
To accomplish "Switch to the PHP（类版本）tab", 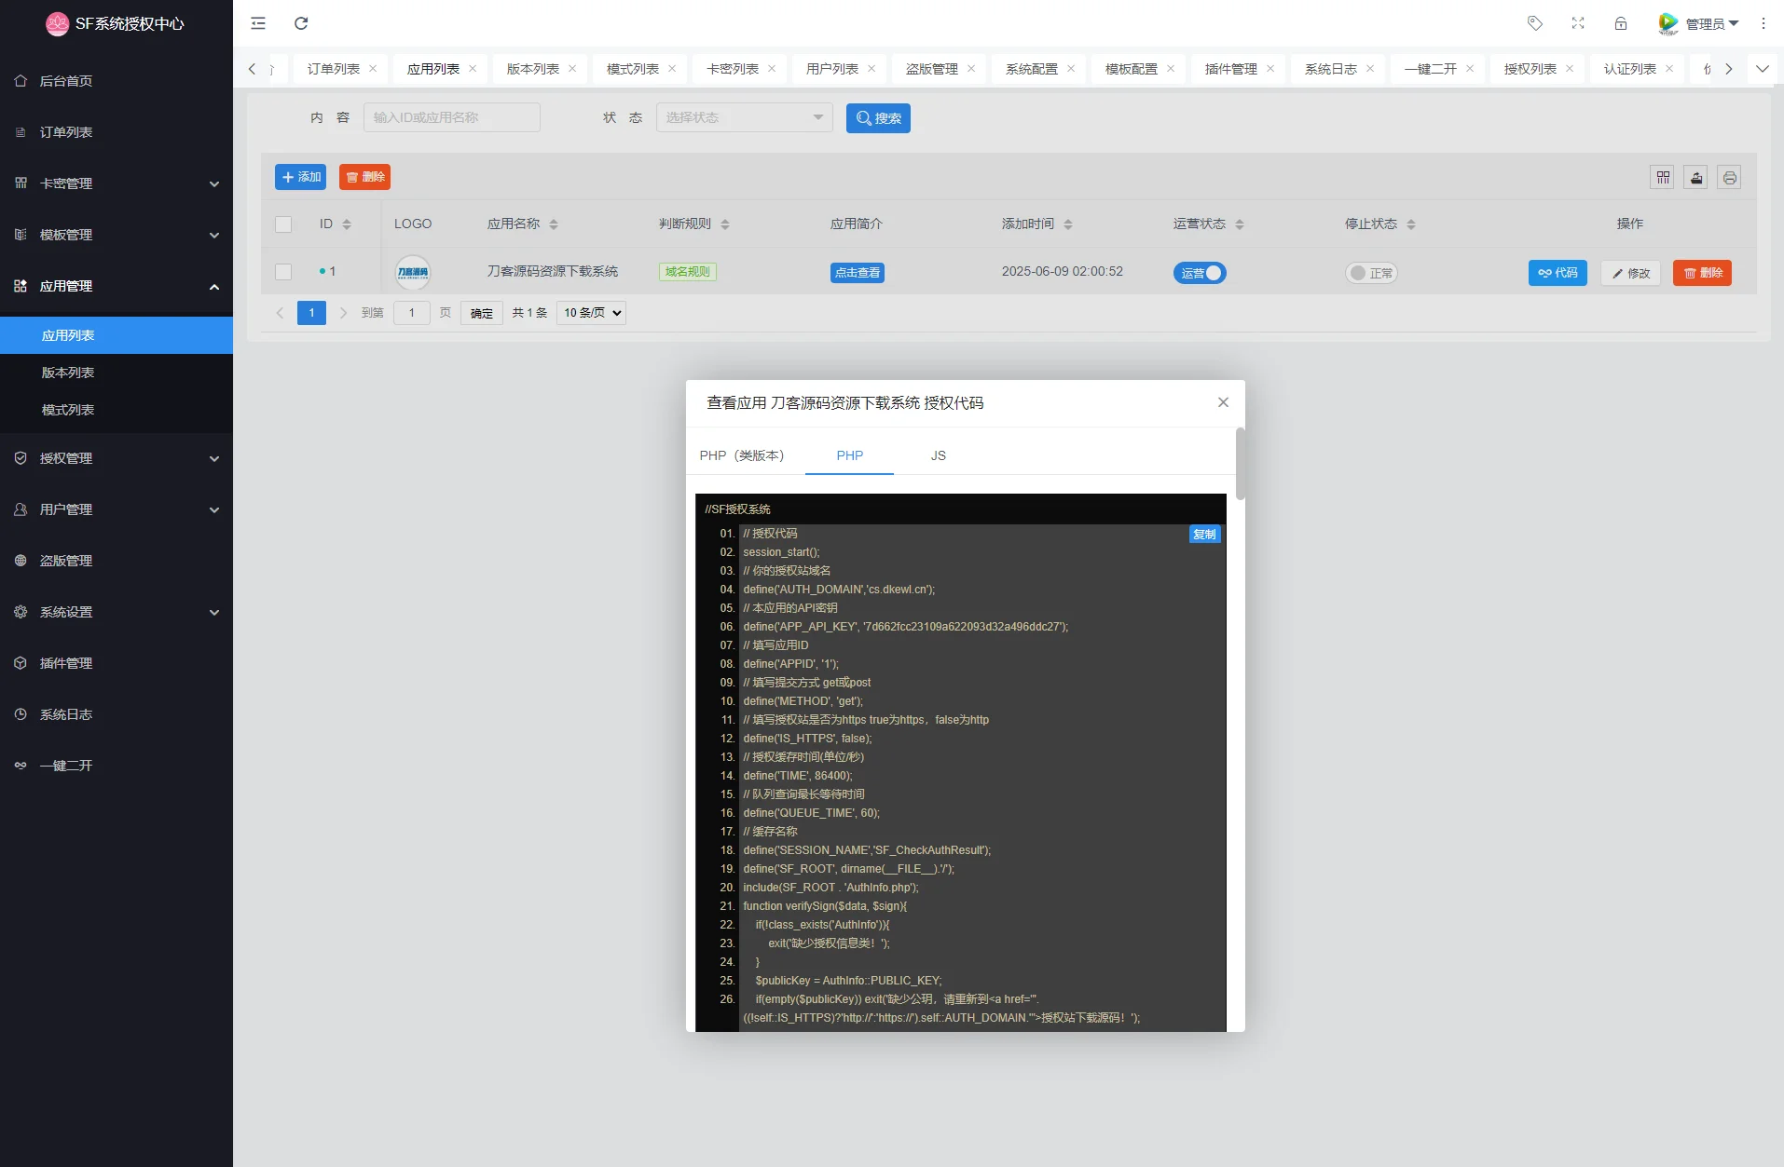I will [x=742, y=455].
